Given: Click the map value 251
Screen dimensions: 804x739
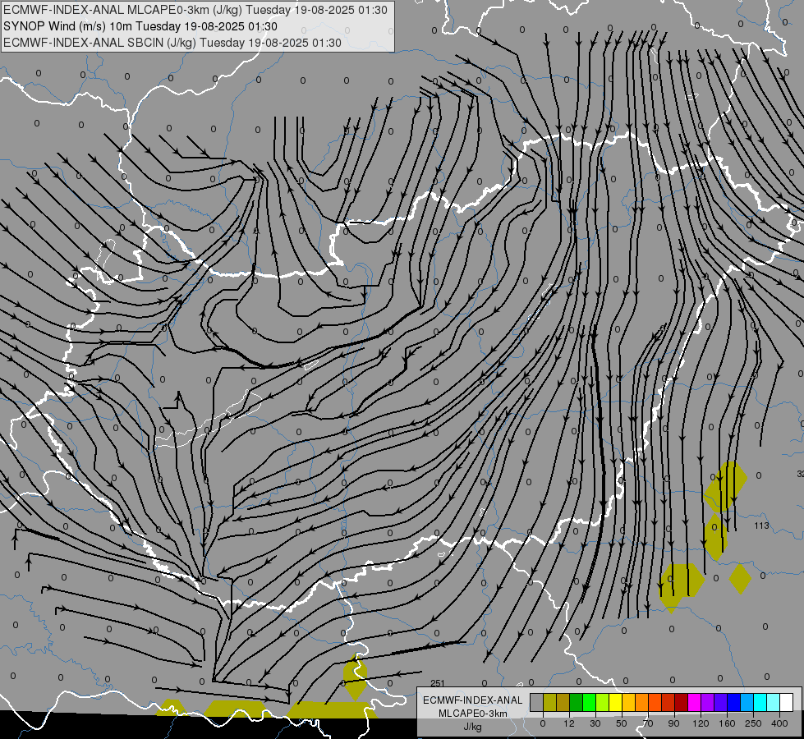Looking at the screenshot, I should pos(438,683).
